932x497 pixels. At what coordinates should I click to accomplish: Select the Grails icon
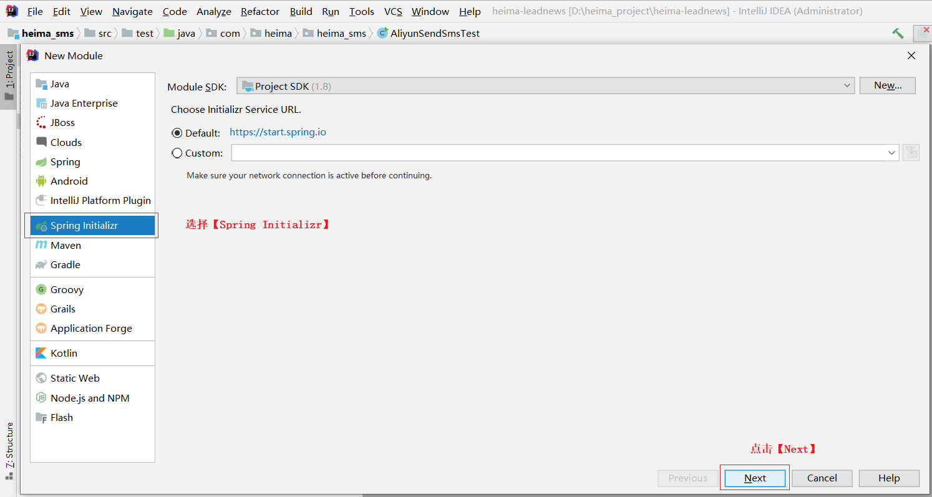pyautogui.click(x=41, y=309)
